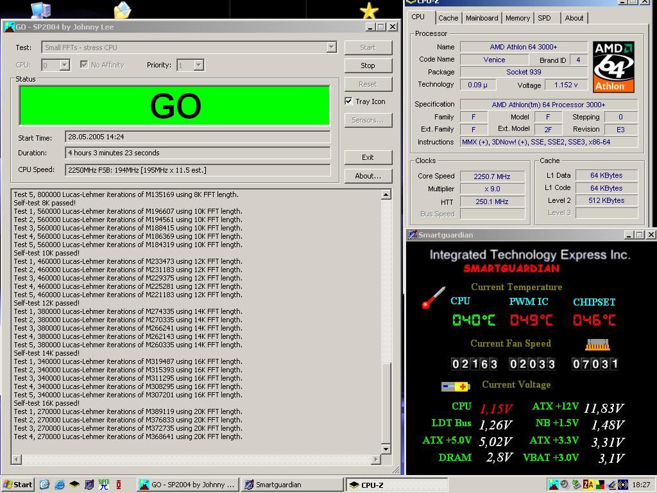This screenshot has width=657, height=493.
Task: Click the Exit button in SP2004
Action: click(368, 157)
